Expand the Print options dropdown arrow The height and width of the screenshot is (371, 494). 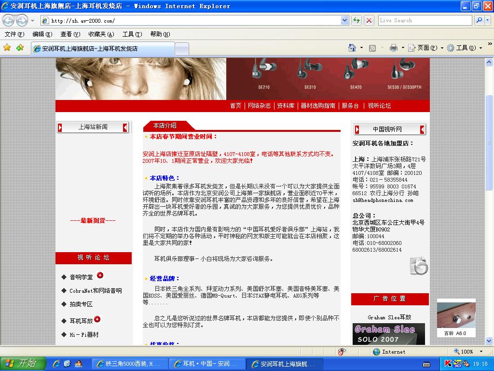pyautogui.click(x=403, y=48)
